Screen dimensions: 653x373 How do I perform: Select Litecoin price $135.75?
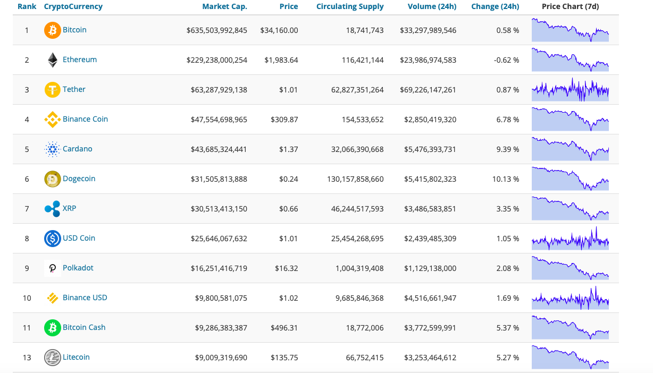(284, 358)
